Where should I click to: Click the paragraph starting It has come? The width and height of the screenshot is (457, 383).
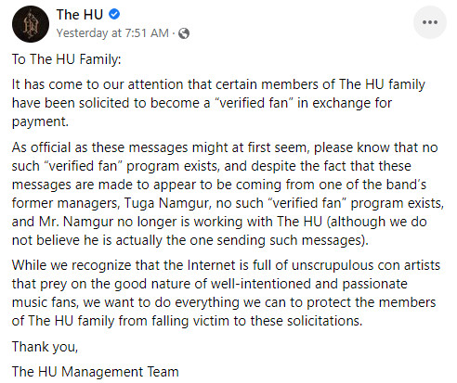218,103
